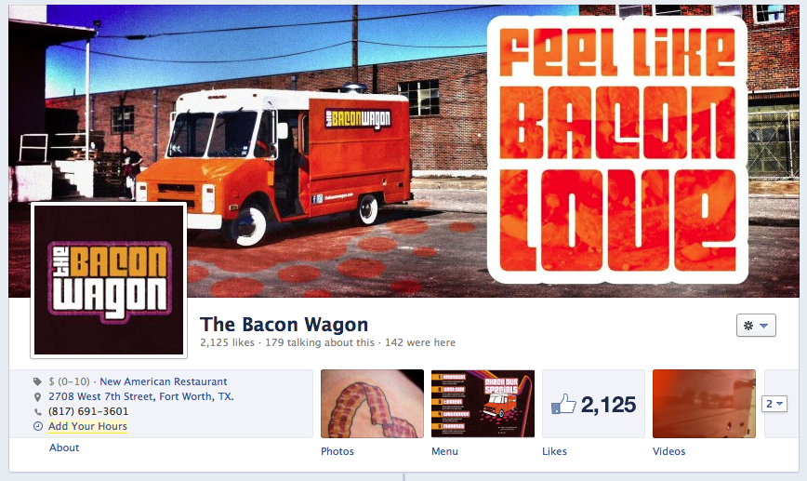Open the 2708 West 7th Street address link
The width and height of the screenshot is (807, 481).
click(141, 396)
